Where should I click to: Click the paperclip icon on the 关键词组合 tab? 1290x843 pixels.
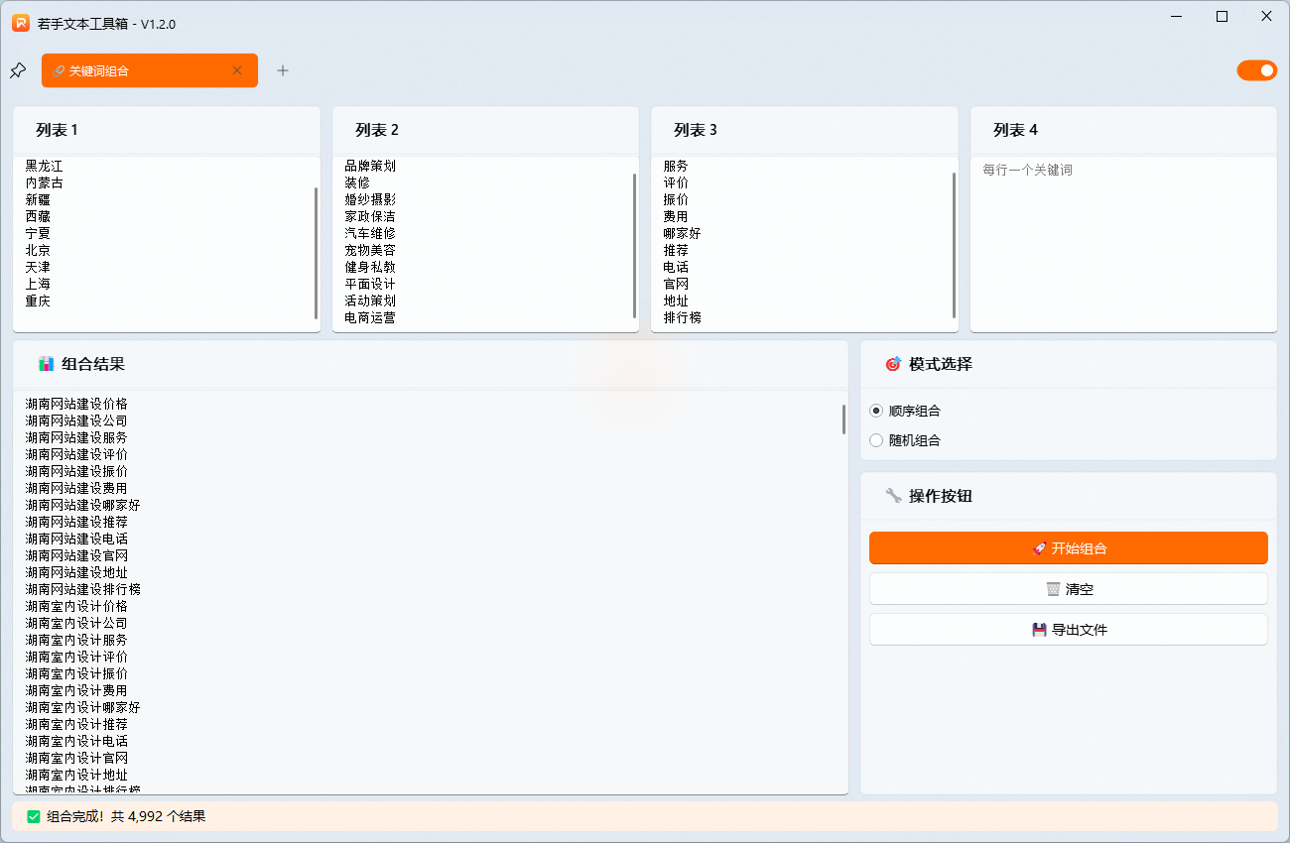[x=58, y=70]
